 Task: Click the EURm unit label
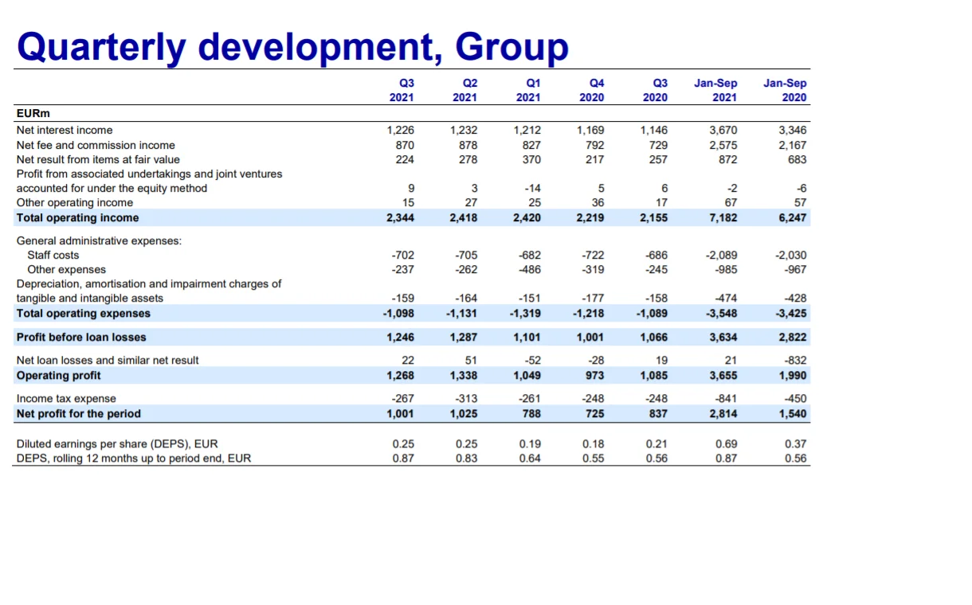pyautogui.click(x=33, y=114)
